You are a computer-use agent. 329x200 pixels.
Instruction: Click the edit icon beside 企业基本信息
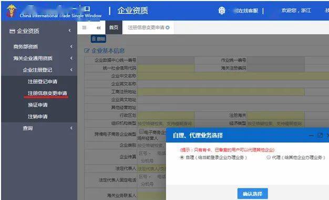87,51
